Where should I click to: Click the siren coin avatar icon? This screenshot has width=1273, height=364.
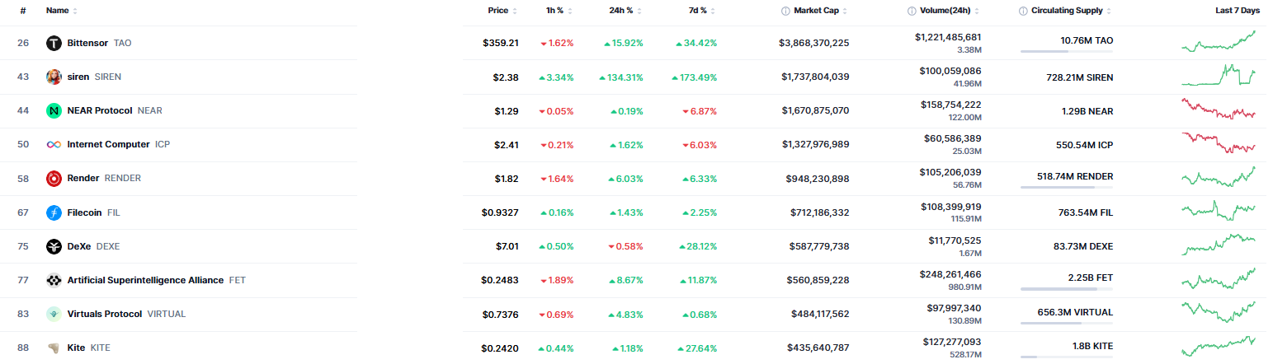(x=54, y=77)
